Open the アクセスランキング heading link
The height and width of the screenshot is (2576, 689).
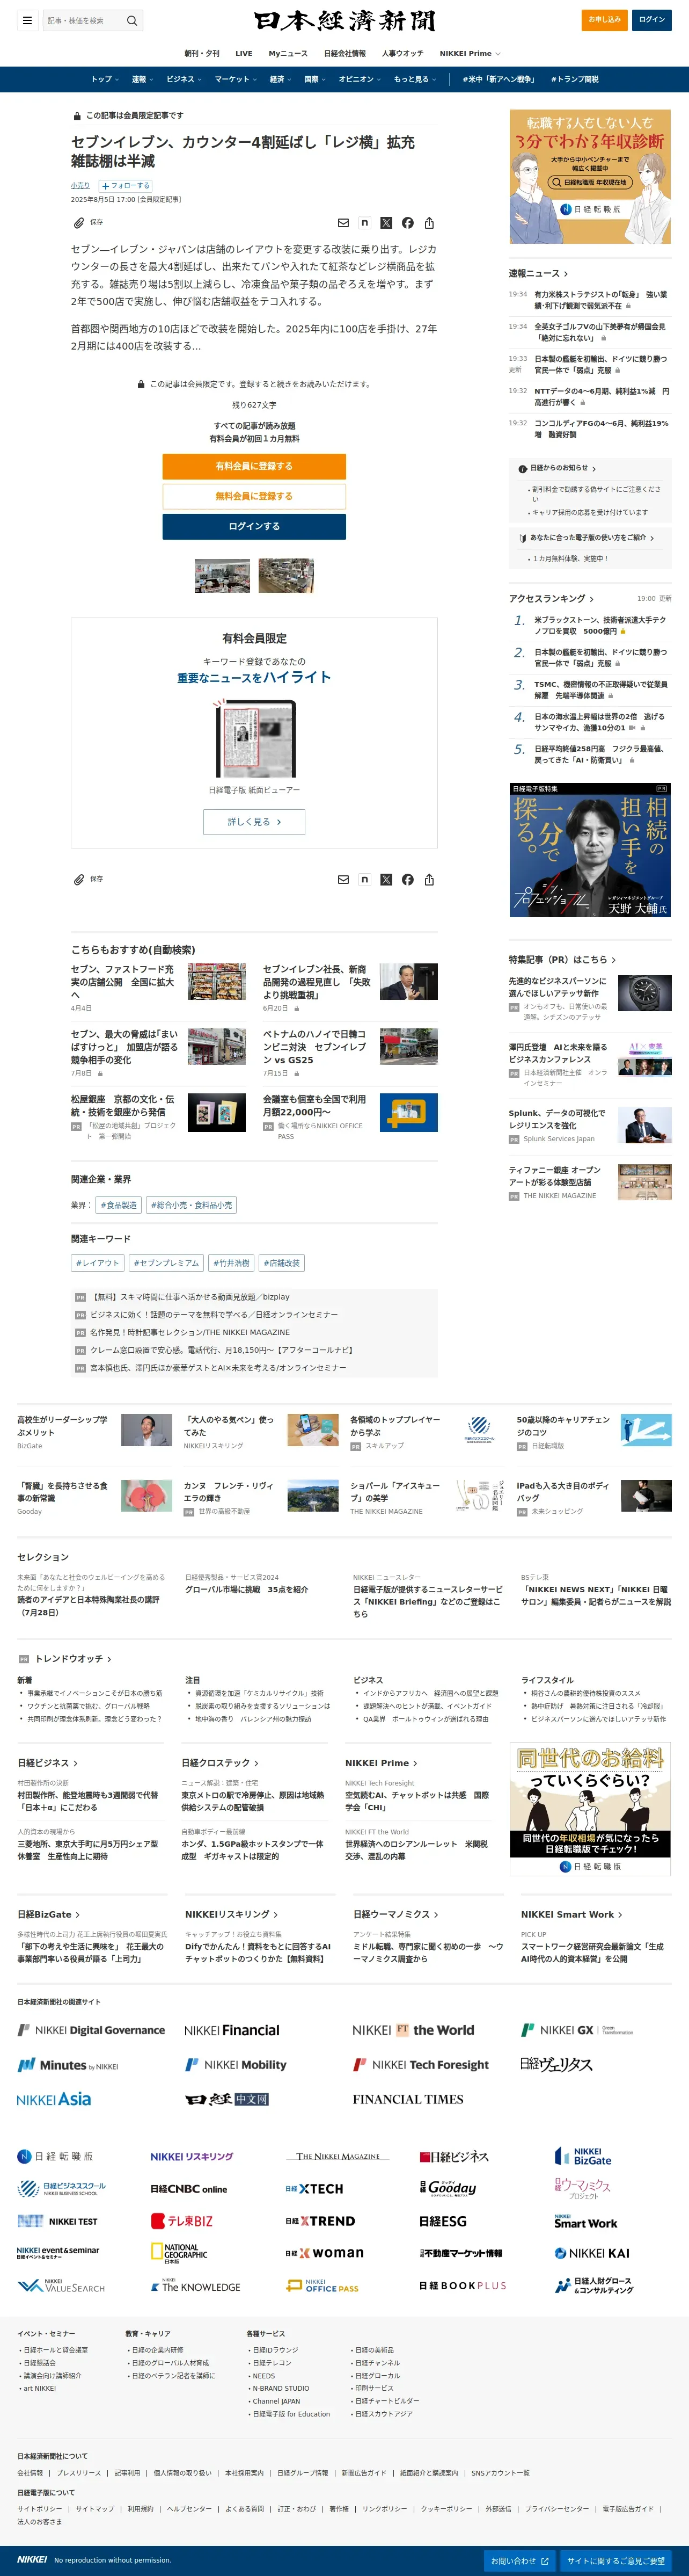pyautogui.click(x=550, y=598)
